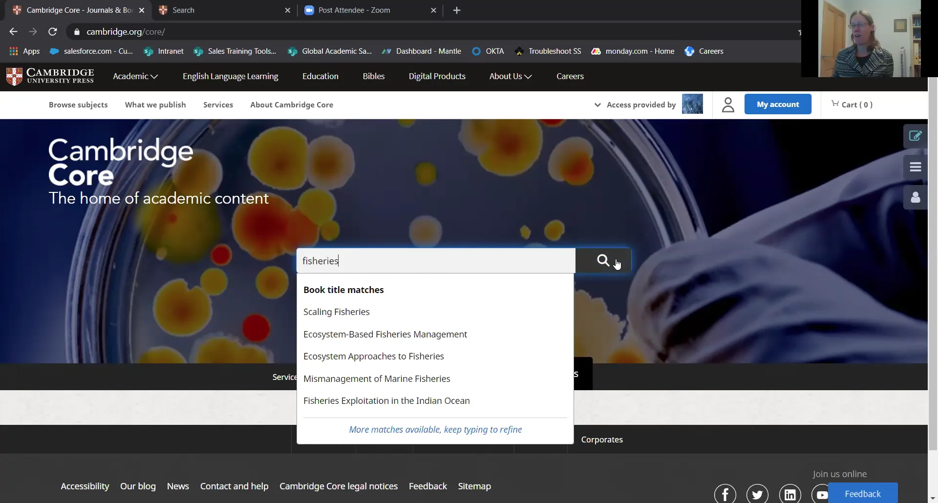938x503 pixels.
Task: Select Fisheries Exploitation in the Indian Ocean
Action: click(386, 400)
